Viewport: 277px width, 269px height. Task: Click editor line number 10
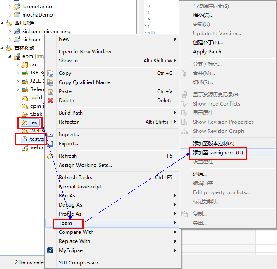pos(148,26)
